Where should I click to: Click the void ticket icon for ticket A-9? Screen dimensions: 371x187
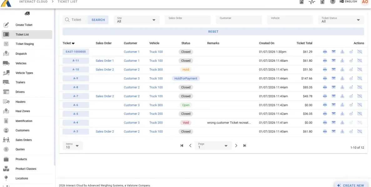pyautogui.click(x=359, y=79)
